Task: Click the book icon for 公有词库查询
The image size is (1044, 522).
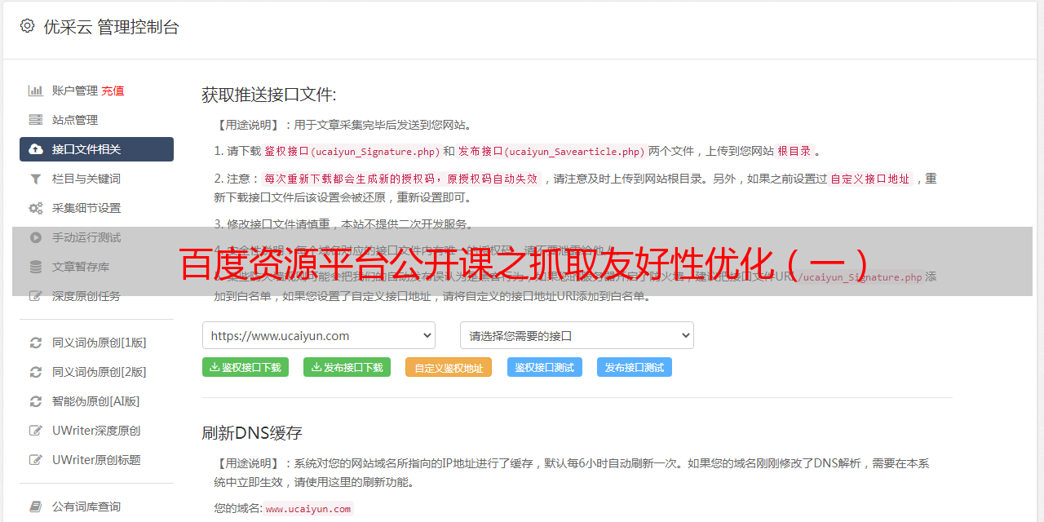Action: 36,507
